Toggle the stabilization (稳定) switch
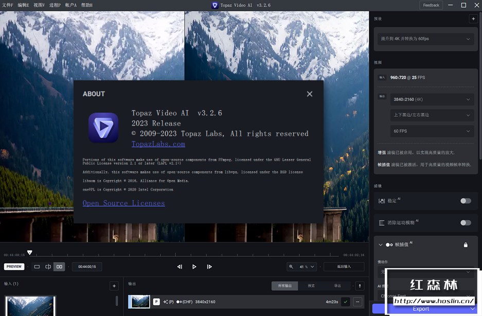The height and width of the screenshot is (316, 482). [465, 201]
